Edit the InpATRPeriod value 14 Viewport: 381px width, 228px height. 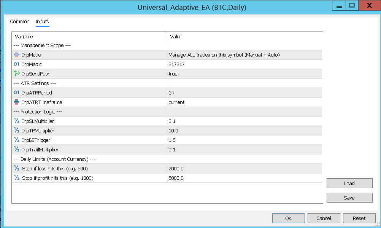[x=245, y=93]
